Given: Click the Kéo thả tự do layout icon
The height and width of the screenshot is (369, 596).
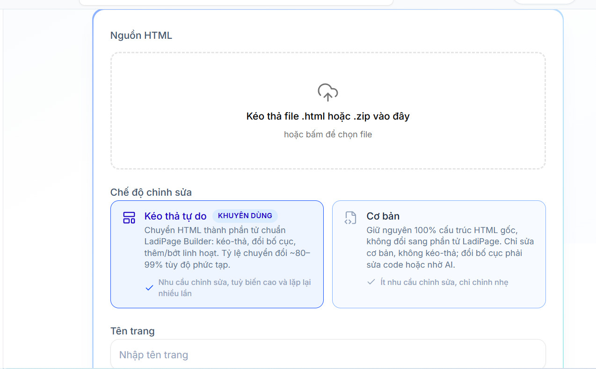Looking at the screenshot, I should click(129, 218).
